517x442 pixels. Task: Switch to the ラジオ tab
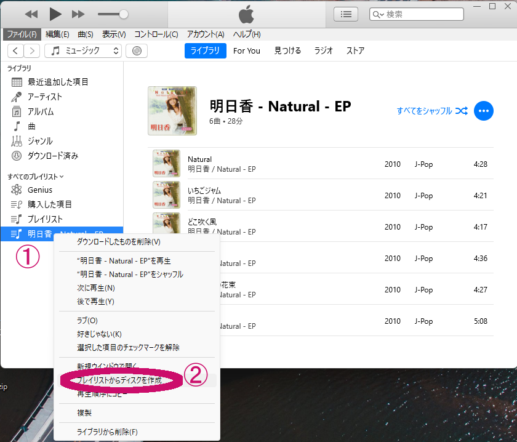click(x=323, y=51)
